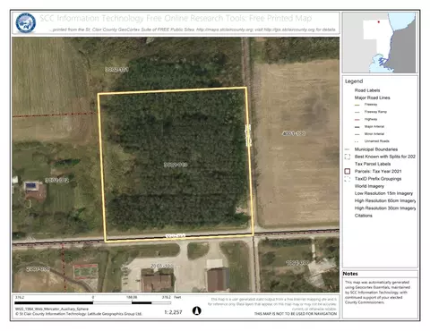Click the Freeway line symbol in legend

click(x=357, y=105)
